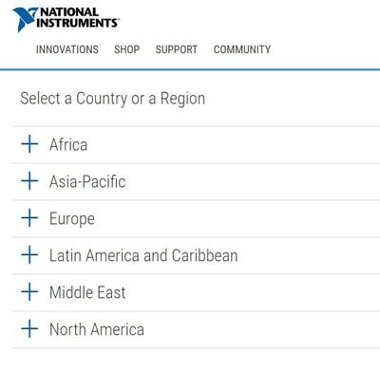Open the Shop menu item
The image size is (380, 371).
[x=126, y=49]
